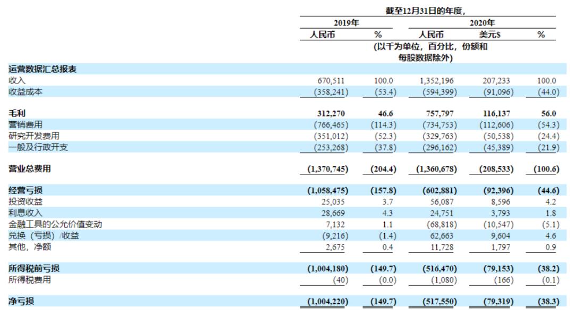Select the 2019年 column header
Viewport: 574px width, 310px height.
(345, 22)
